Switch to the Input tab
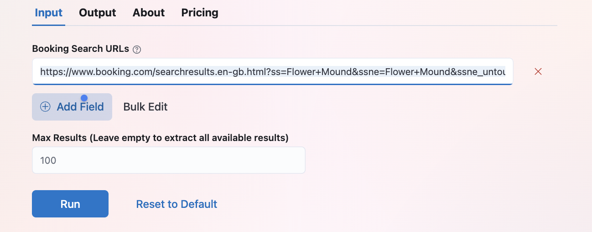 pyautogui.click(x=48, y=13)
